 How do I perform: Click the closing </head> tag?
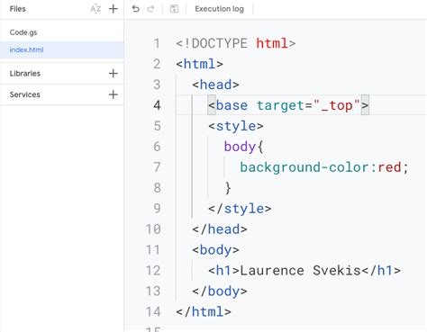click(x=220, y=229)
